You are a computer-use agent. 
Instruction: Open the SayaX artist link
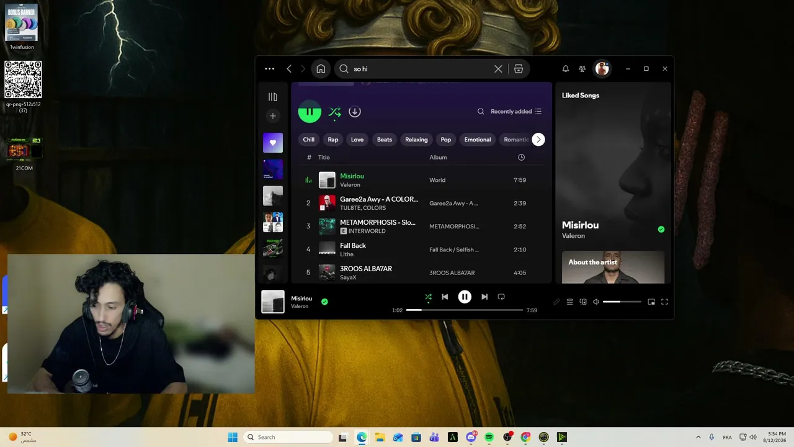(x=348, y=278)
